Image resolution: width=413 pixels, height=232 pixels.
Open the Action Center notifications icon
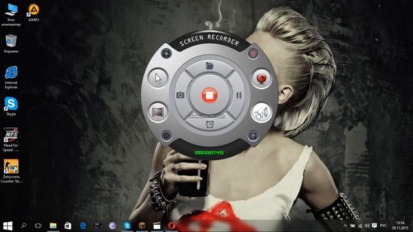tap(374, 226)
